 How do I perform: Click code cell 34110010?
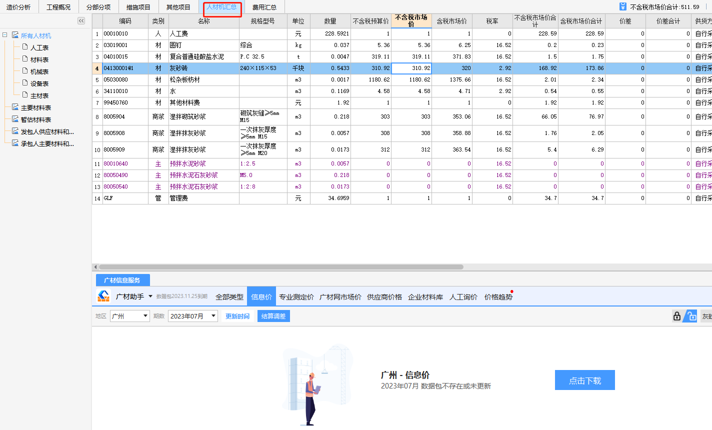(125, 91)
